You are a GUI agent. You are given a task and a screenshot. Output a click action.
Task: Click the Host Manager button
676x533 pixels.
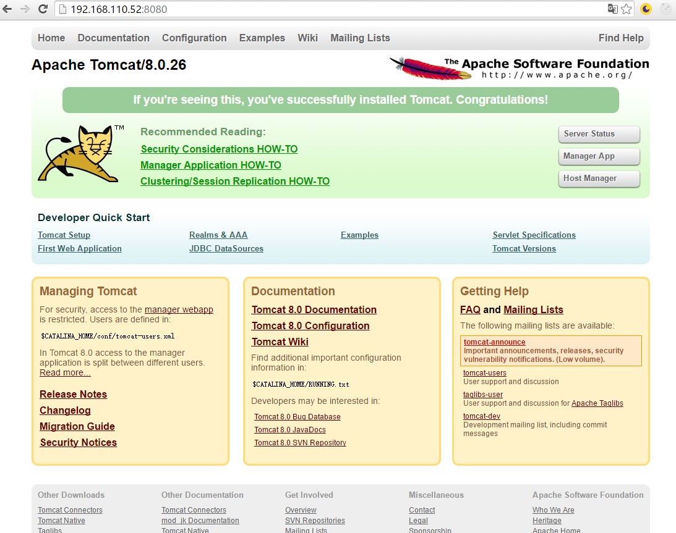click(x=599, y=178)
